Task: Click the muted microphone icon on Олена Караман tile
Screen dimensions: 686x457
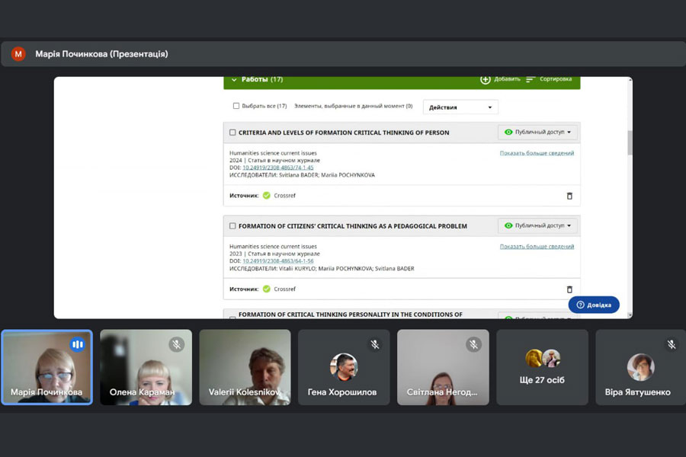Action: click(x=176, y=344)
